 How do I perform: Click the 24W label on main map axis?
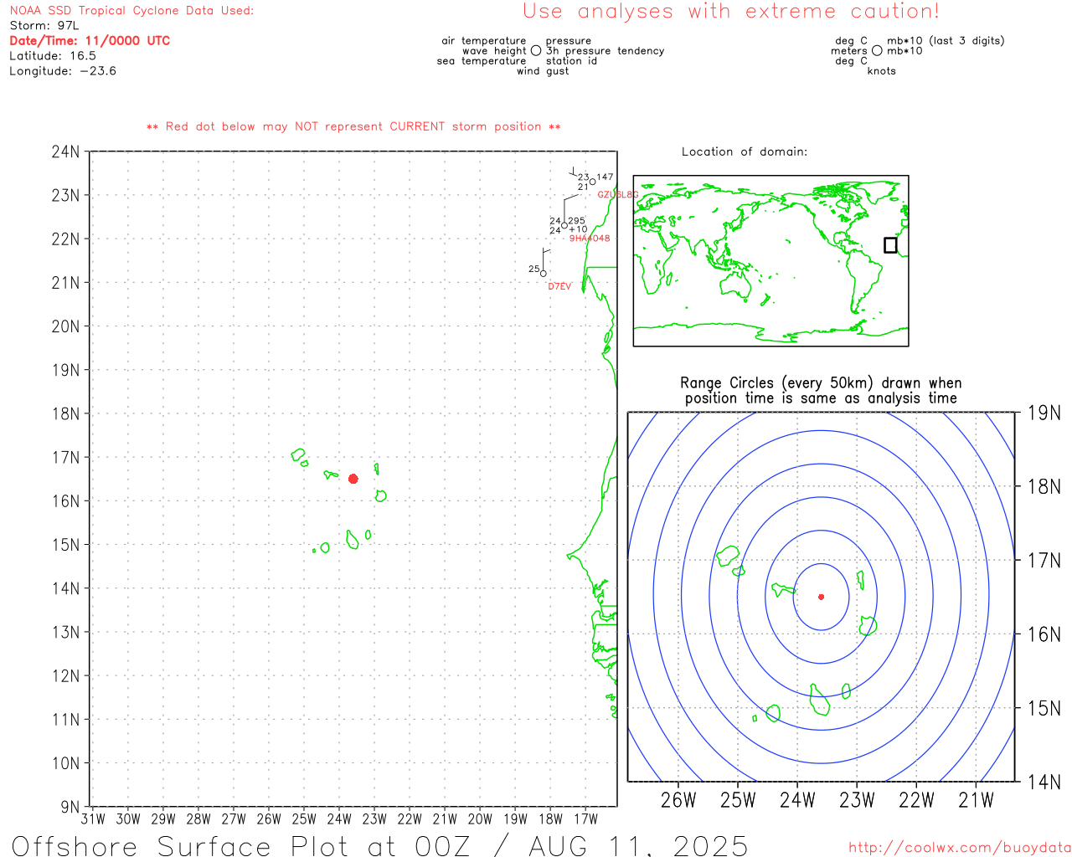(339, 819)
